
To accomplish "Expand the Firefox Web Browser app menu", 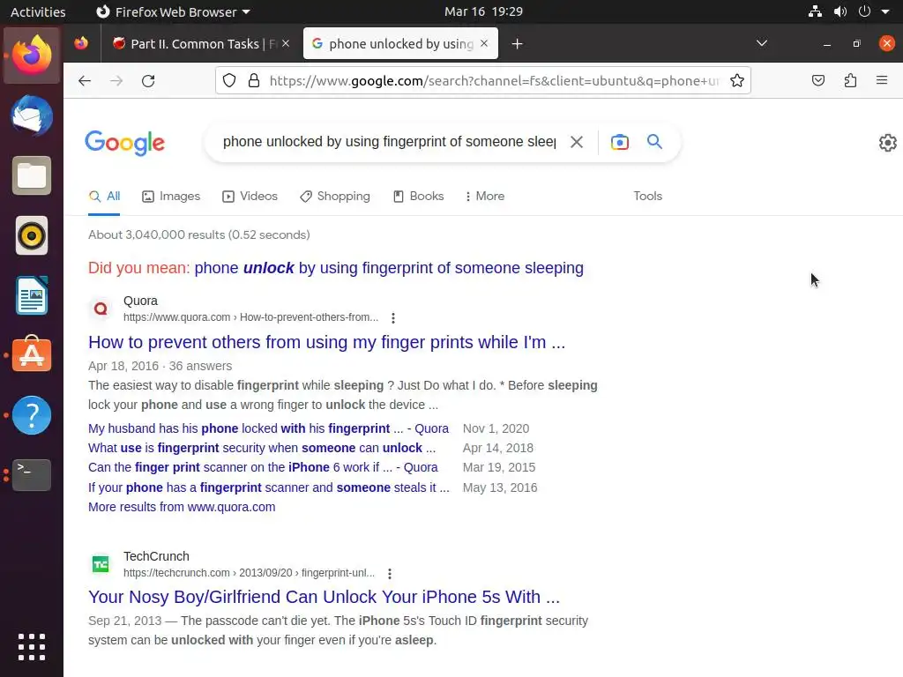I will (x=173, y=11).
